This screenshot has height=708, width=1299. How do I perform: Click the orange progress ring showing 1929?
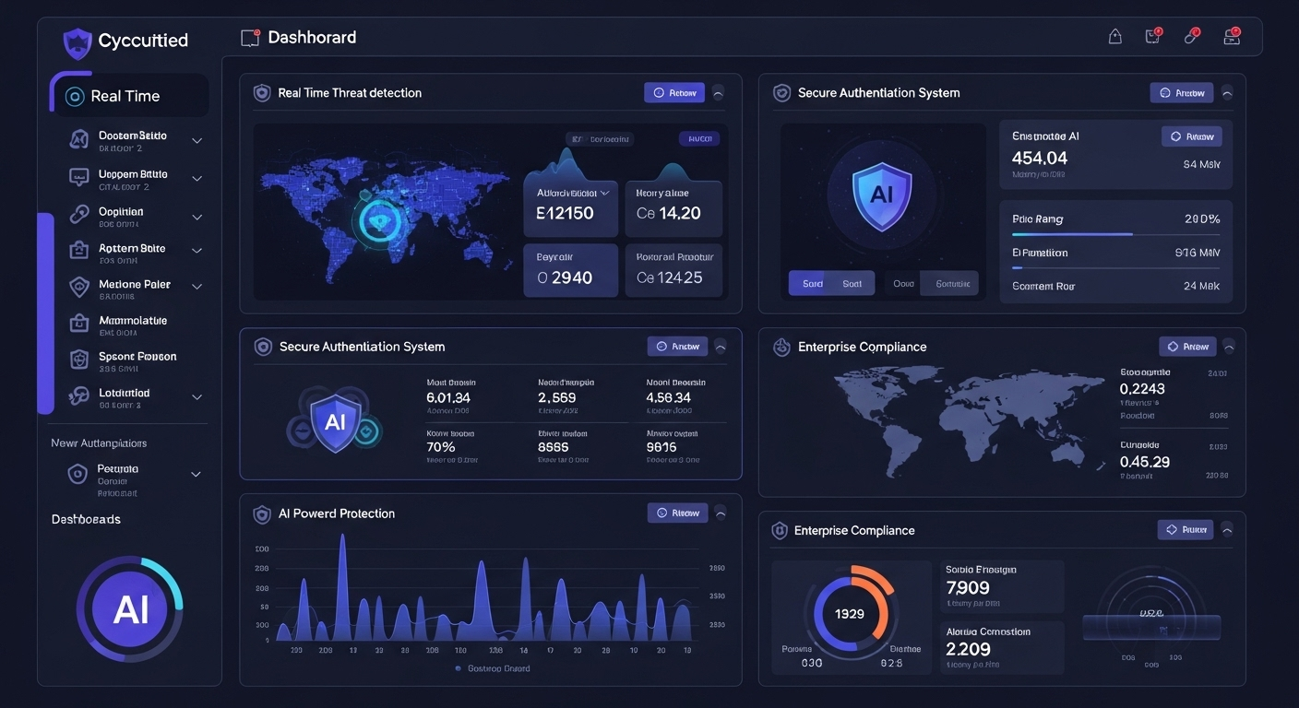[849, 613]
